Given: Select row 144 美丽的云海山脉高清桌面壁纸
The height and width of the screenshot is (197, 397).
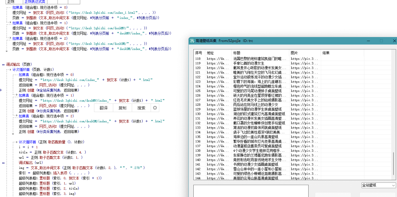Looking at the screenshot, I should click(x=257, y=178).
